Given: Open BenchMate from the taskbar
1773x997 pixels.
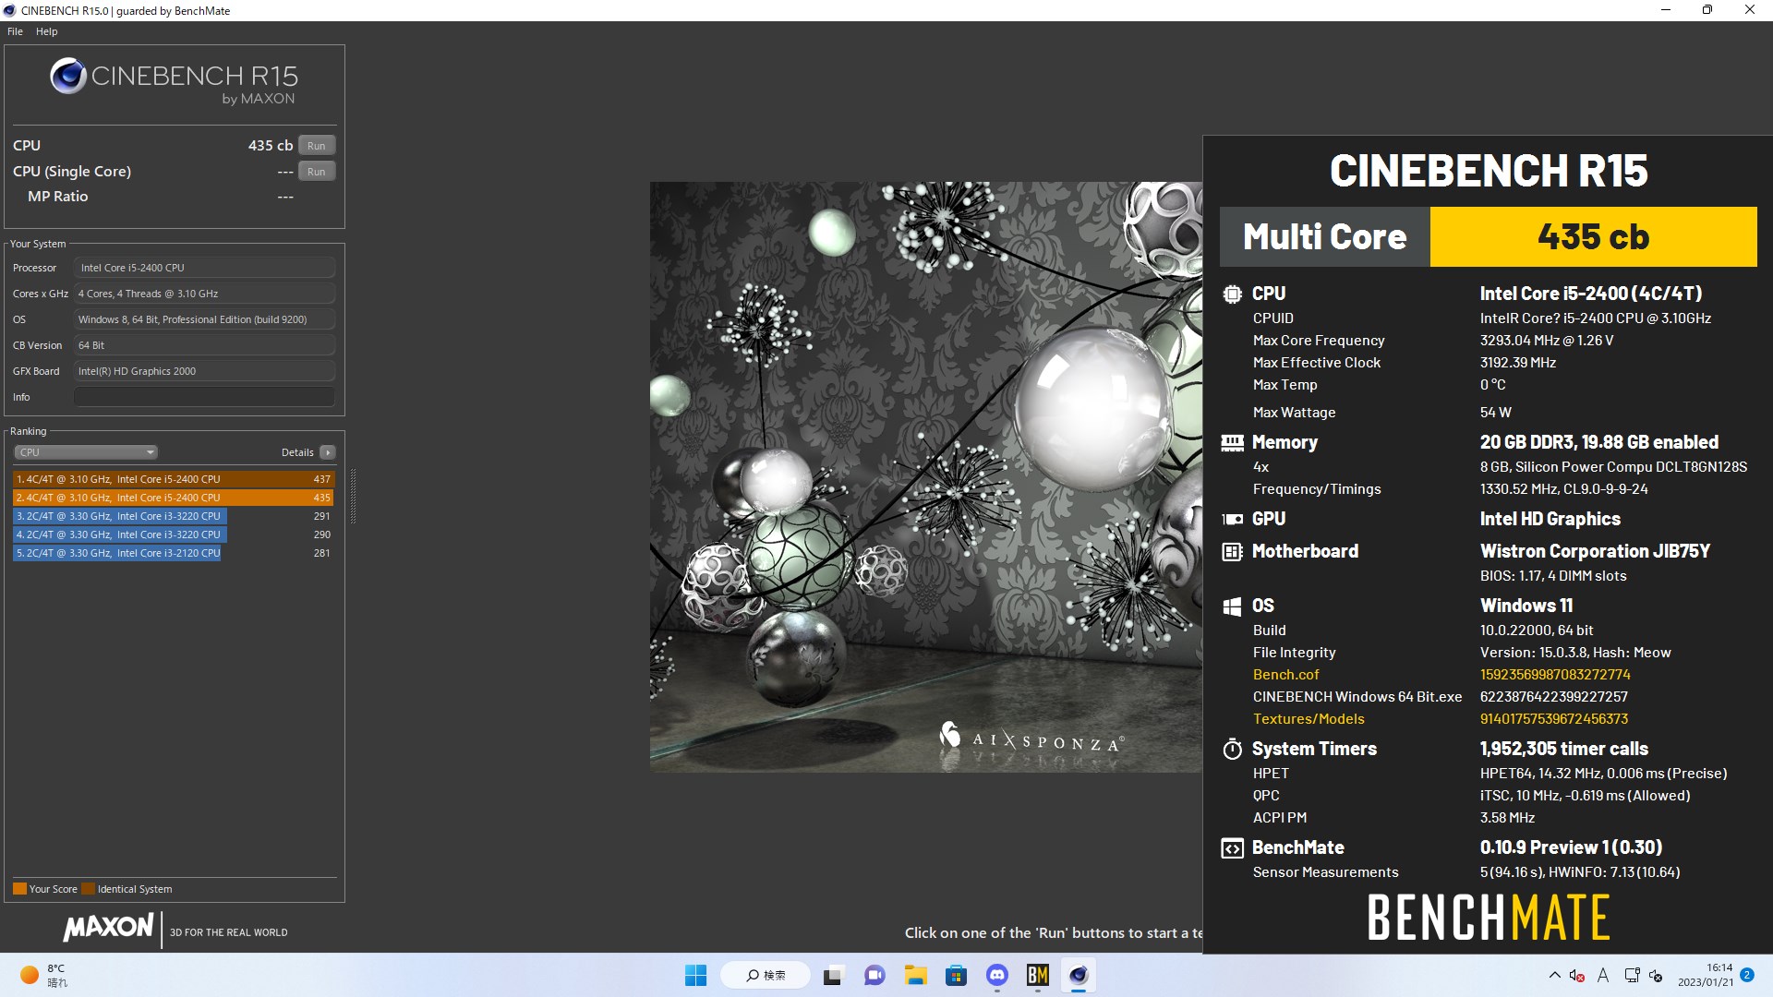Looking at the screenshot, I should 1038,975.
